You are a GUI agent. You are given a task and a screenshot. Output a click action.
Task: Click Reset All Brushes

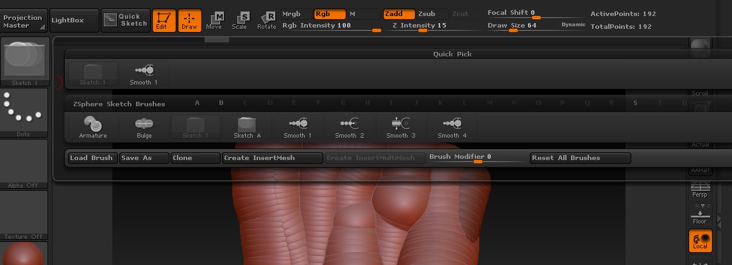pyautogui.click(x=581, y=158)
